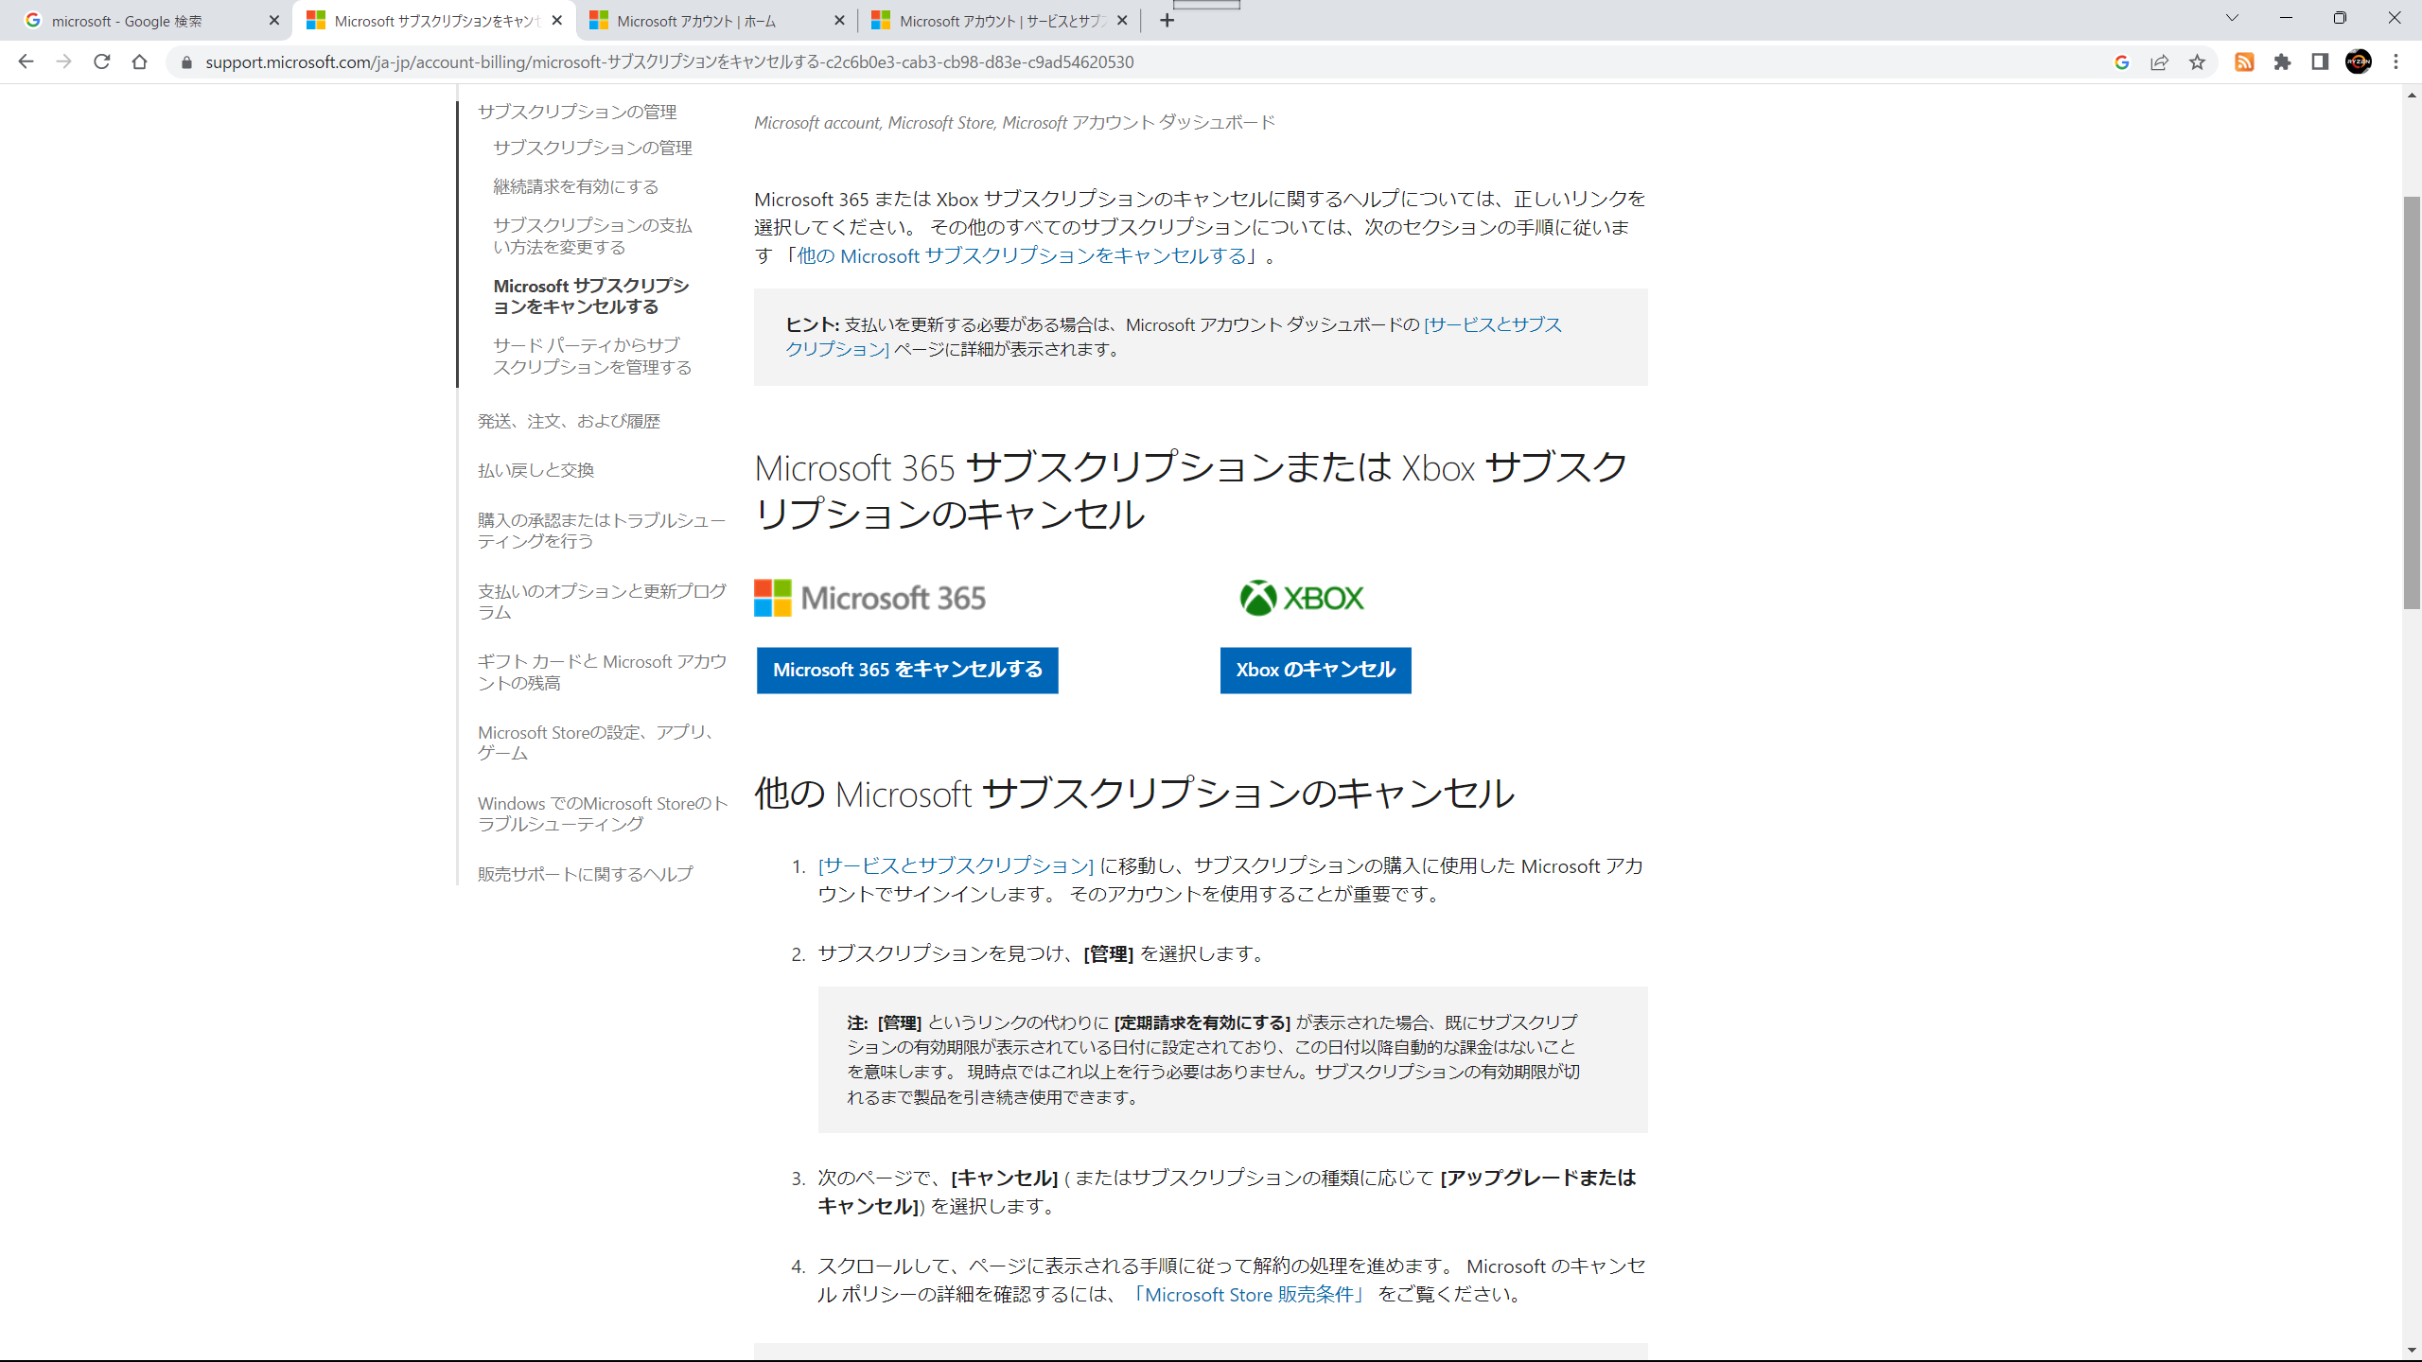
Task: Select Microsoft サブスクリプションをキャンセルする sidebar item
Action: click(x=591, y=296)
